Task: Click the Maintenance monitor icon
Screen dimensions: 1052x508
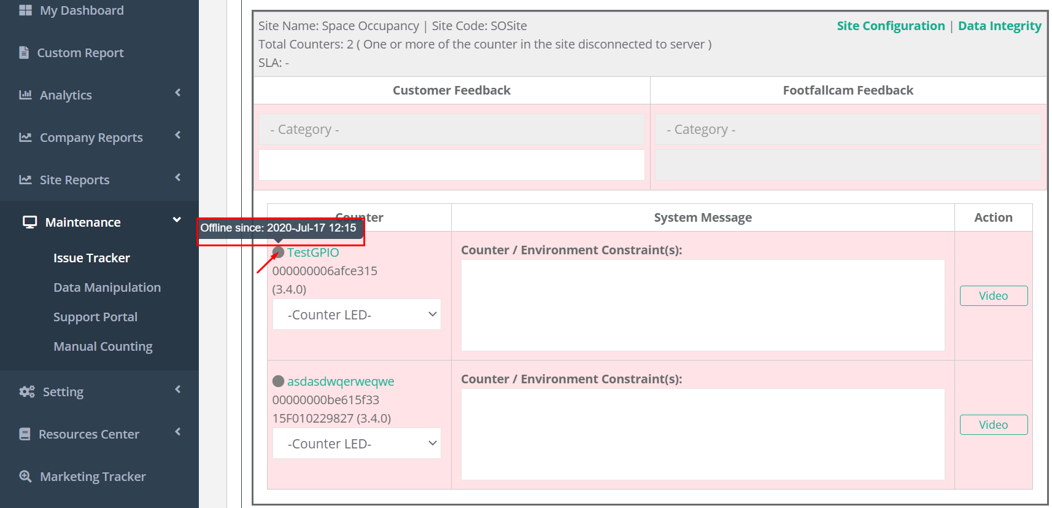Action: (29, 222)
